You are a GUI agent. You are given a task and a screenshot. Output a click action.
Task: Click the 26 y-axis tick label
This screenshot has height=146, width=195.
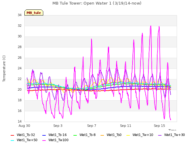[19, 58]
